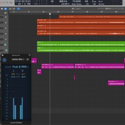Open the left-click pointer tool menu

[73, 9]
